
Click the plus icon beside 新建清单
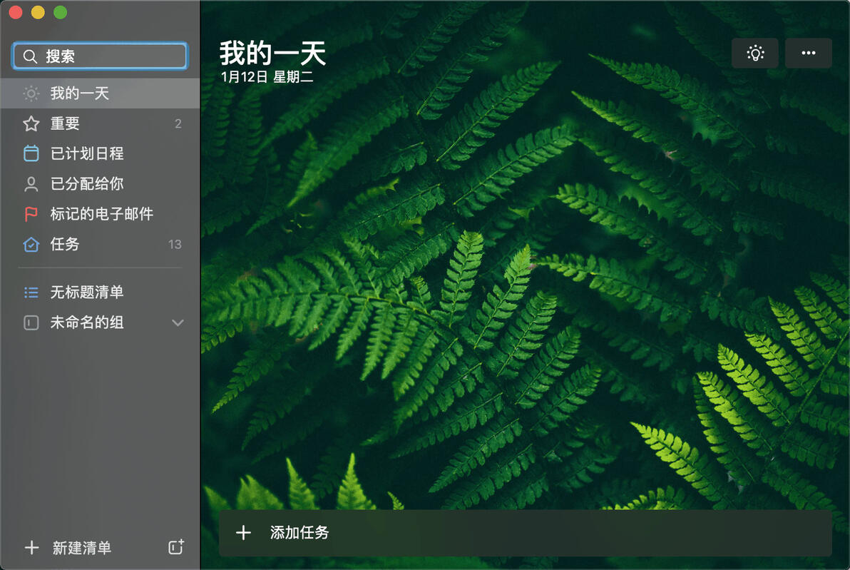click(31, 548)
